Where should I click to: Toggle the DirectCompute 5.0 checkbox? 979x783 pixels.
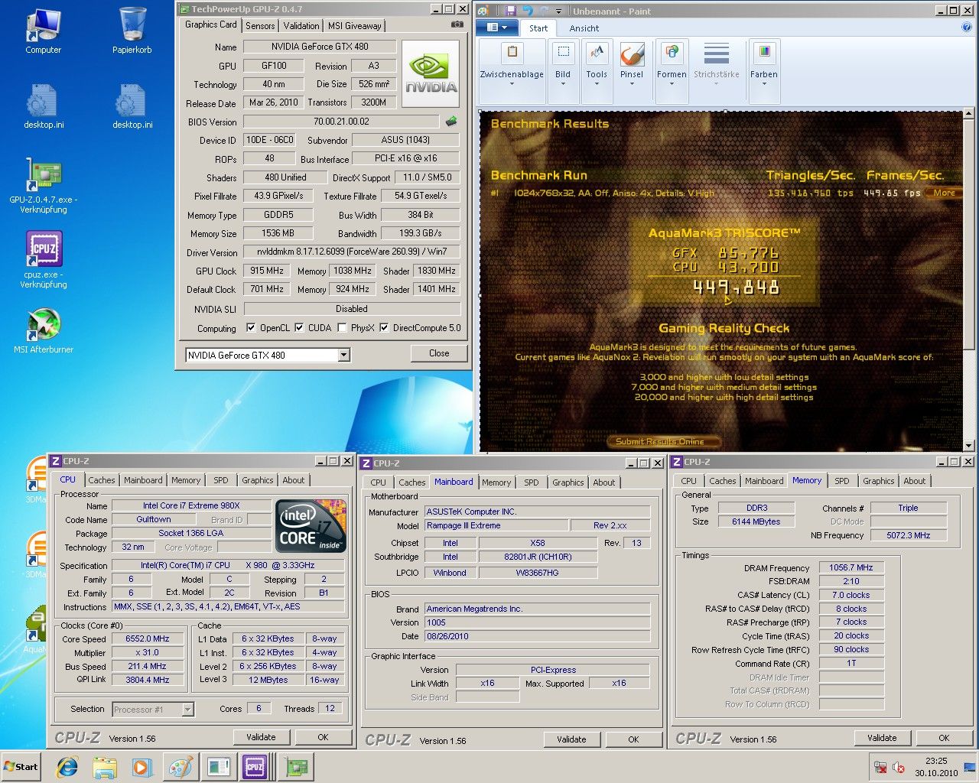tap(384, 327)
